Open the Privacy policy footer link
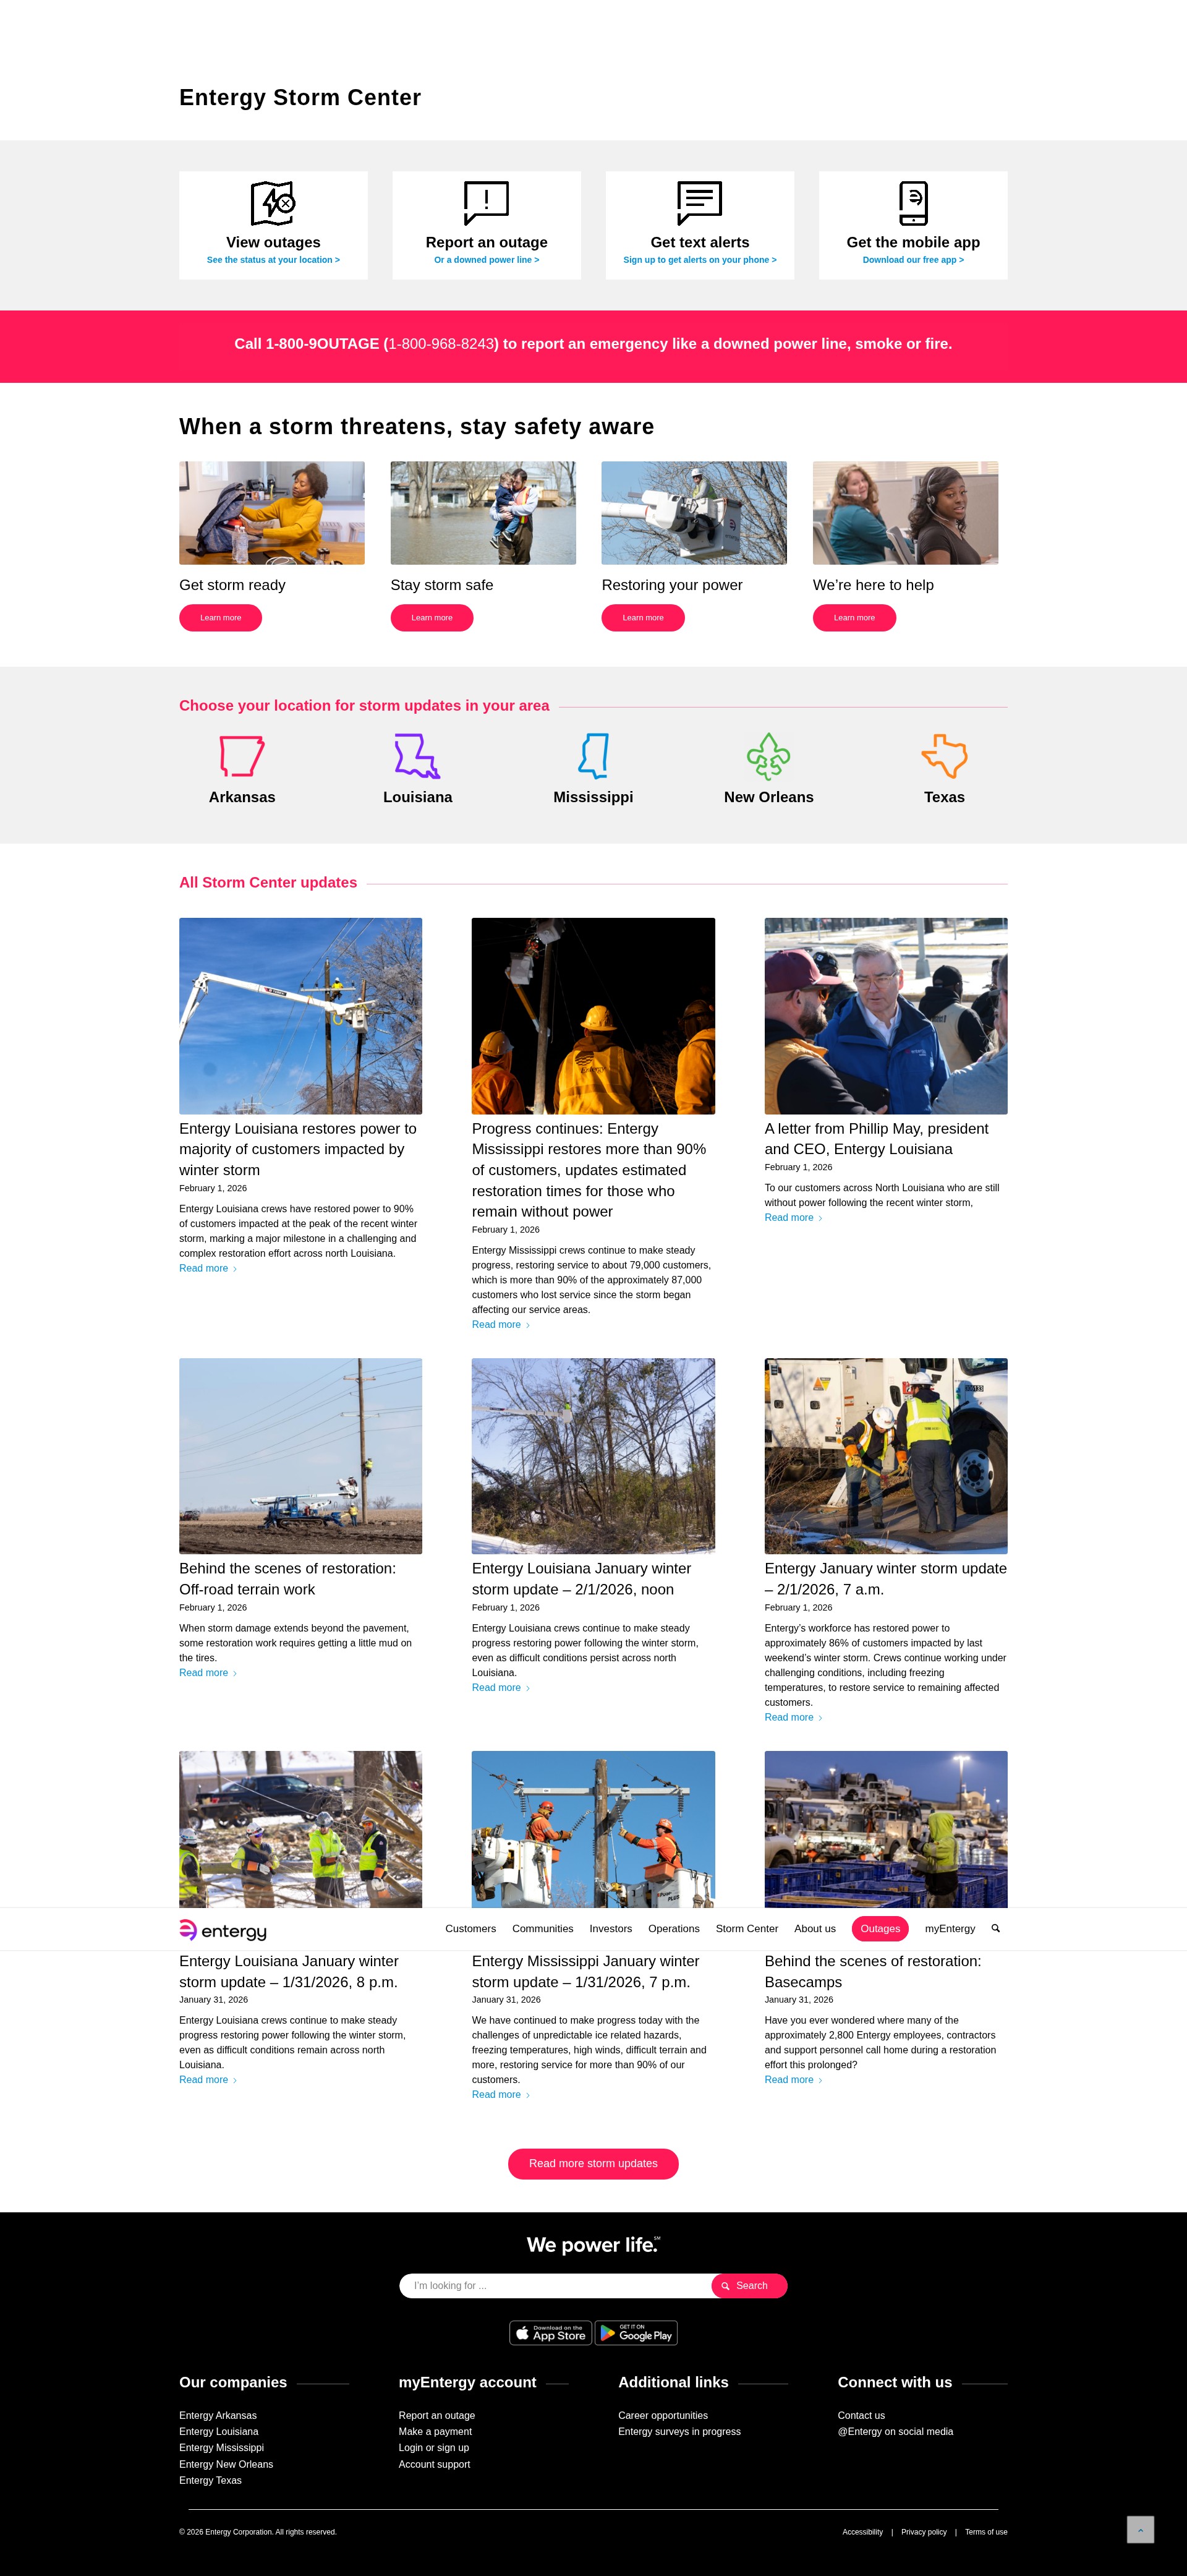This screenshot has width=1187, height=2576. point(924,2532)
